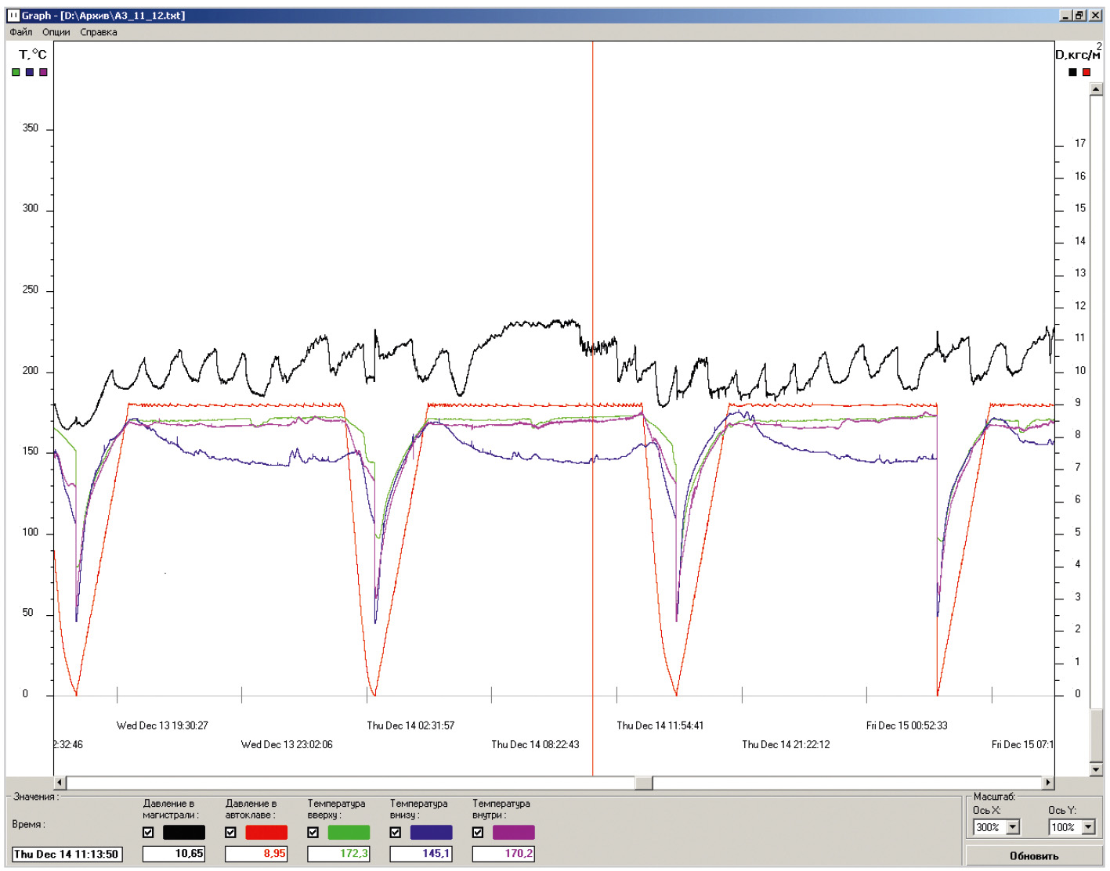Click the 172,3 temperature value field

(338, 854)
